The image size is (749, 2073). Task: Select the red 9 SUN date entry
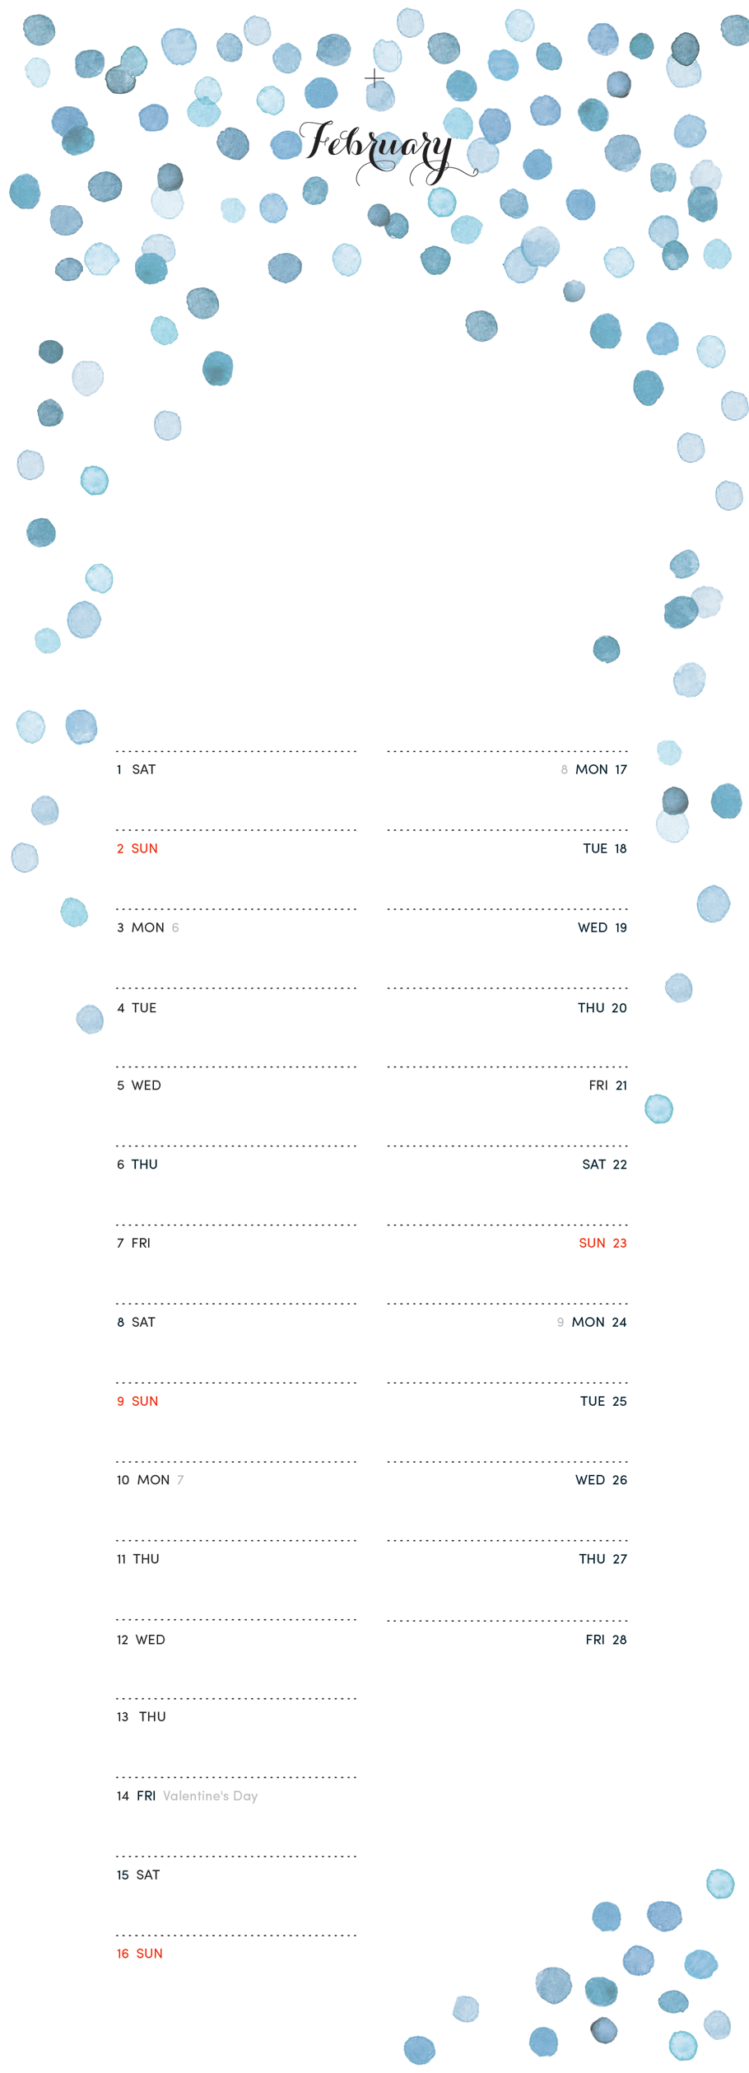coord(137,1401)
